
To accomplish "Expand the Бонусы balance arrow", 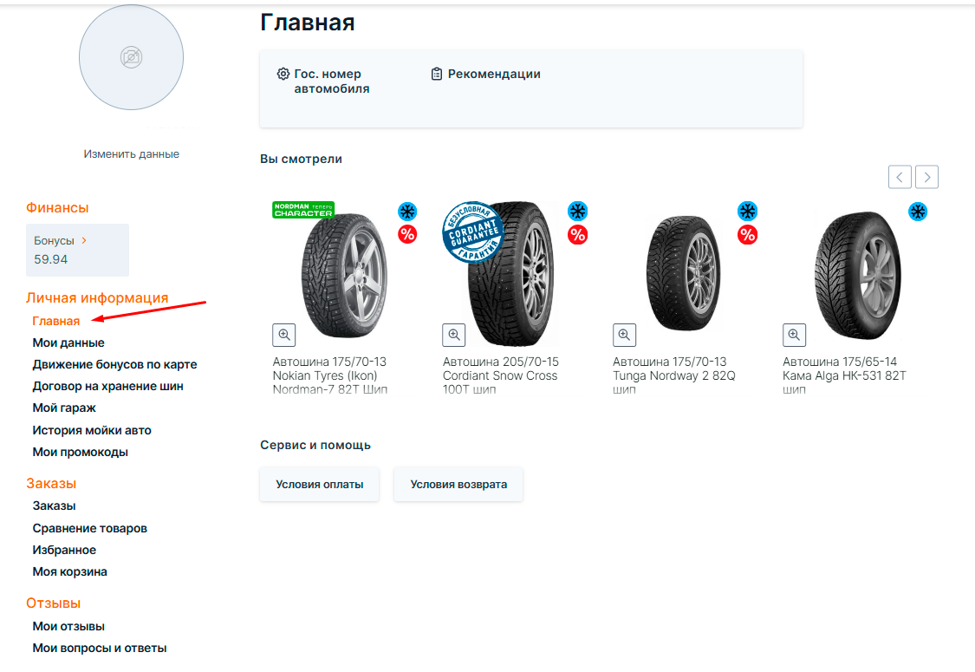I will (x=84, y=240).
